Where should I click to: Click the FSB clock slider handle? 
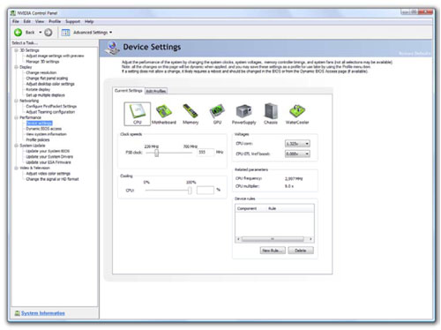tap(157, 153)
